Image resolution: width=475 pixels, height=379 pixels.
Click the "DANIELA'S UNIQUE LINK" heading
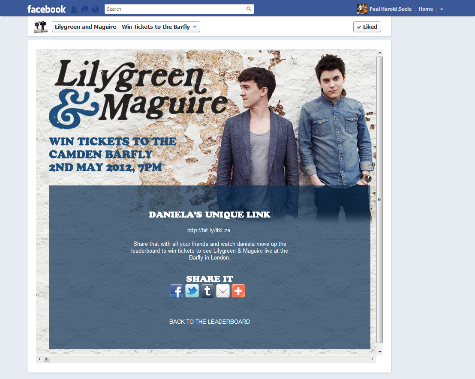pyautogui.click(x=210, y=215)
